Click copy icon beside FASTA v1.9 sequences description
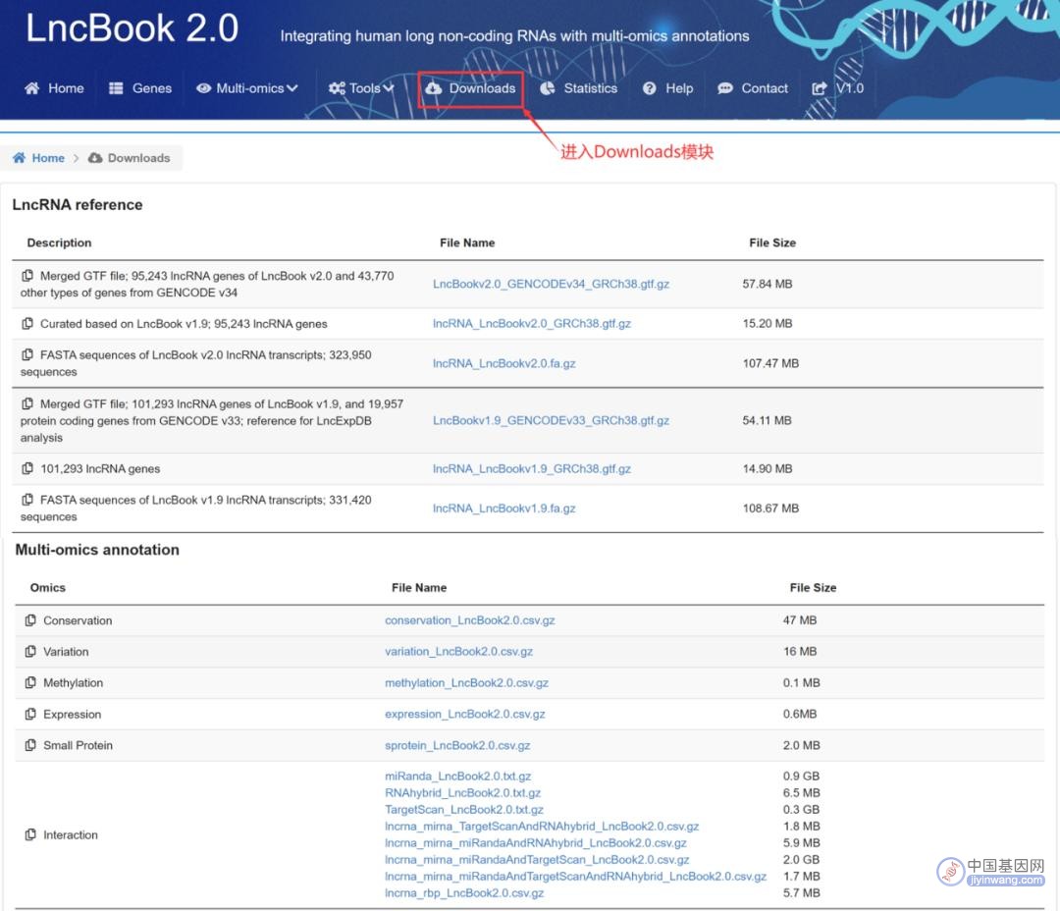Viewport: 1060px width, 911px height. [27, 500]
